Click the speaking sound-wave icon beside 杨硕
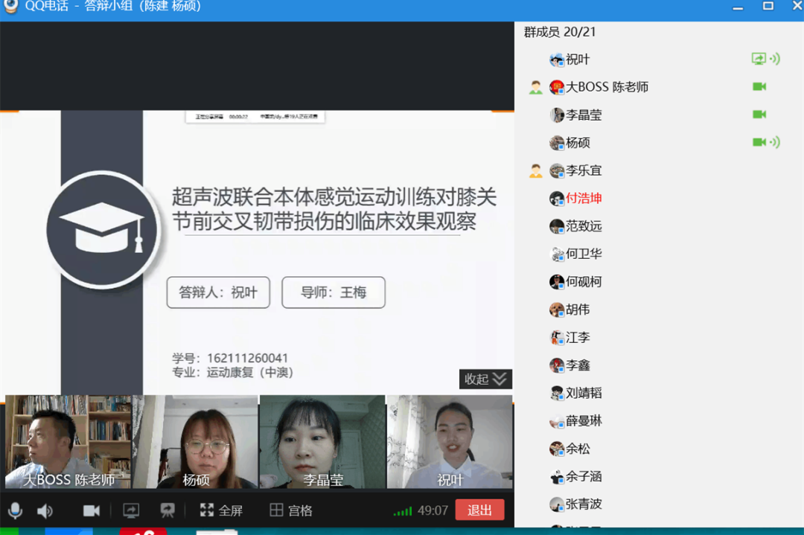Image resolution: width=804 pixels, height=535 pixels. (x=775, y=142)
